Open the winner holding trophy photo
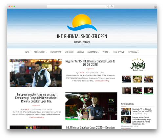Screen dimensions: 164x139 pyautogui.click(x=91, y=106)
